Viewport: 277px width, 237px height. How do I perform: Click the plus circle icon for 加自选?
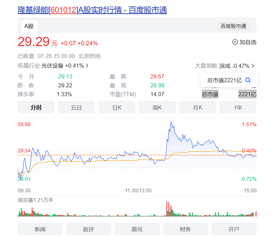click(x=235, y=42)
